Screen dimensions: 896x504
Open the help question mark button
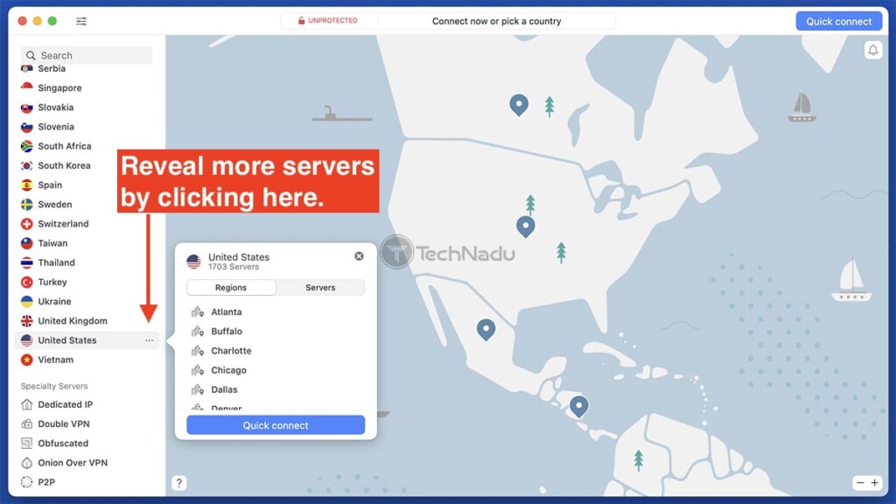178,483
